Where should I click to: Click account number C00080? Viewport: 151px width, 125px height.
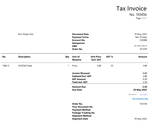(x=143, y=40)
